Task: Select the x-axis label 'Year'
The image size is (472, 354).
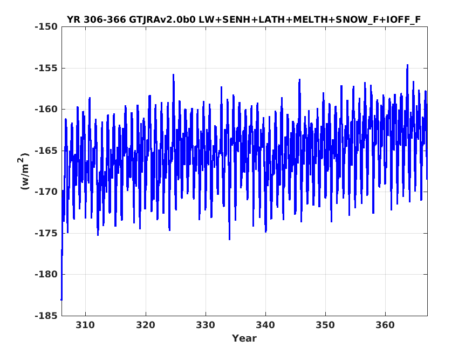Action: point(244,338)
